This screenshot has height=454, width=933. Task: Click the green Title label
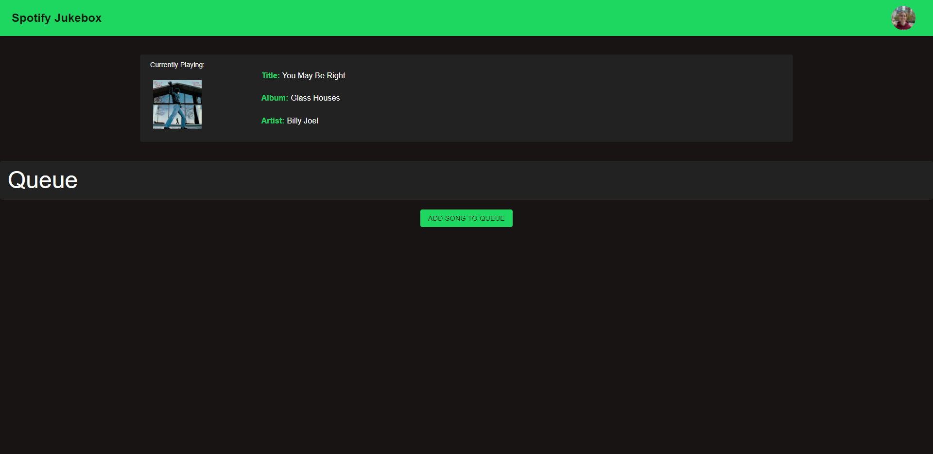pyautogui.click(x=270, y=75)
